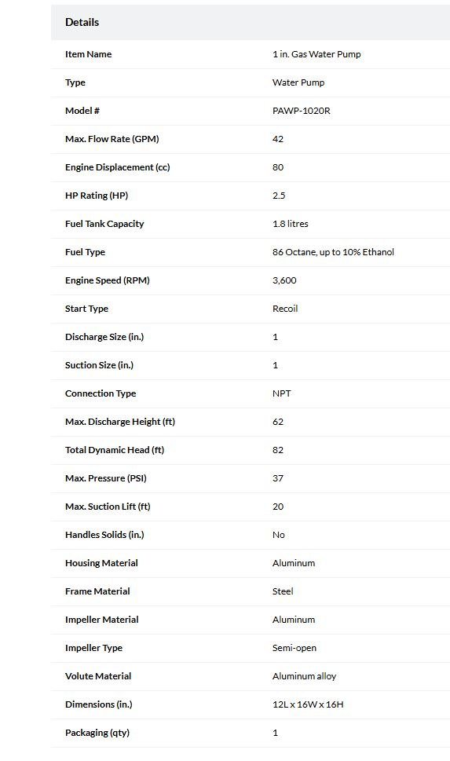Click the Handles Solids value No
This screenshot has height=761, width=450.
(x=279, y=534)
